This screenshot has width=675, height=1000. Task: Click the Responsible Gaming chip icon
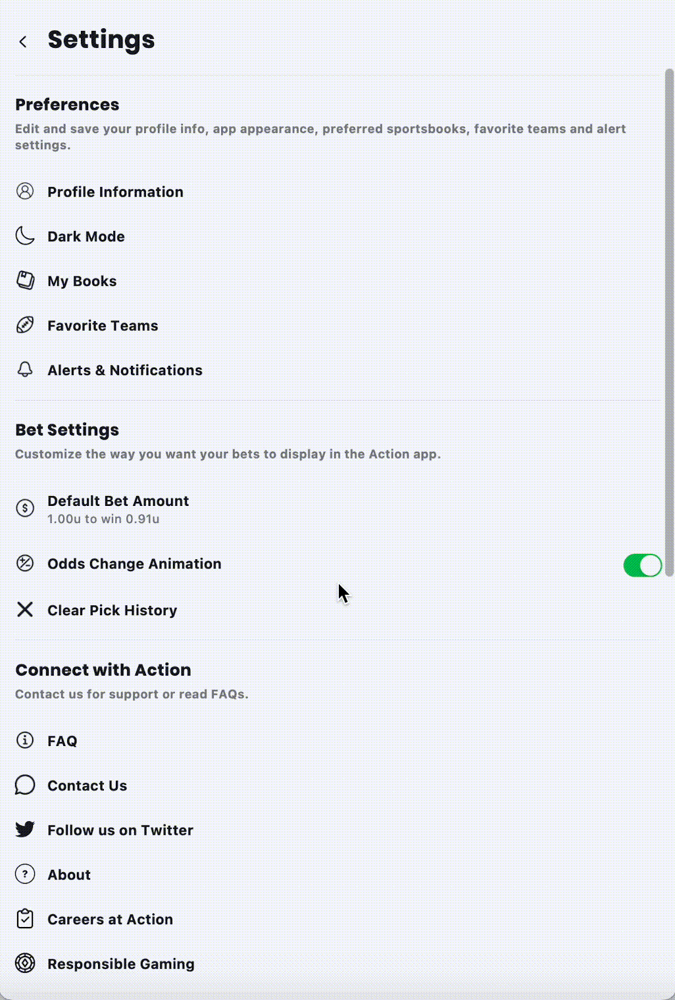(25, 963)
